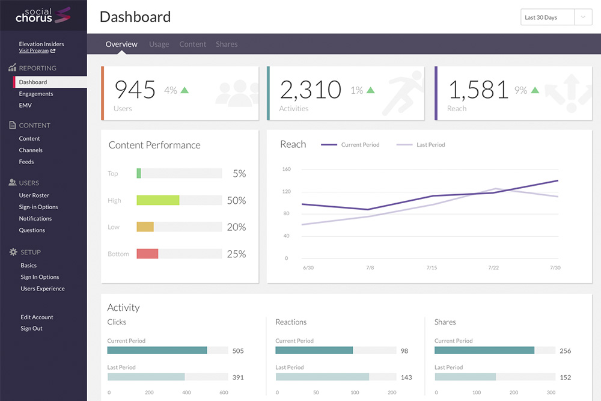Click the Top performance green bar
601x401 pixels.
139,173
